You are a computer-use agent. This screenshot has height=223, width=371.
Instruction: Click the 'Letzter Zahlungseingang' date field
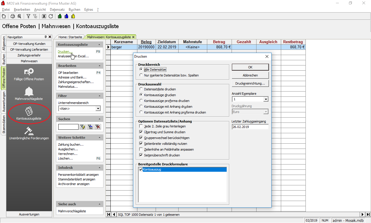pyautogui.click(x=250, y=127)
